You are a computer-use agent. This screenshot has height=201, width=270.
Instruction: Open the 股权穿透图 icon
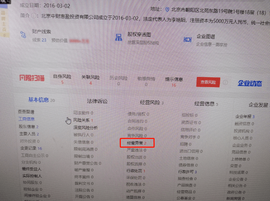tap(118, 37)
